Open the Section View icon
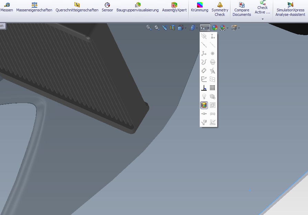The width and height of the screenshot is (308, 215). point(172,28)
